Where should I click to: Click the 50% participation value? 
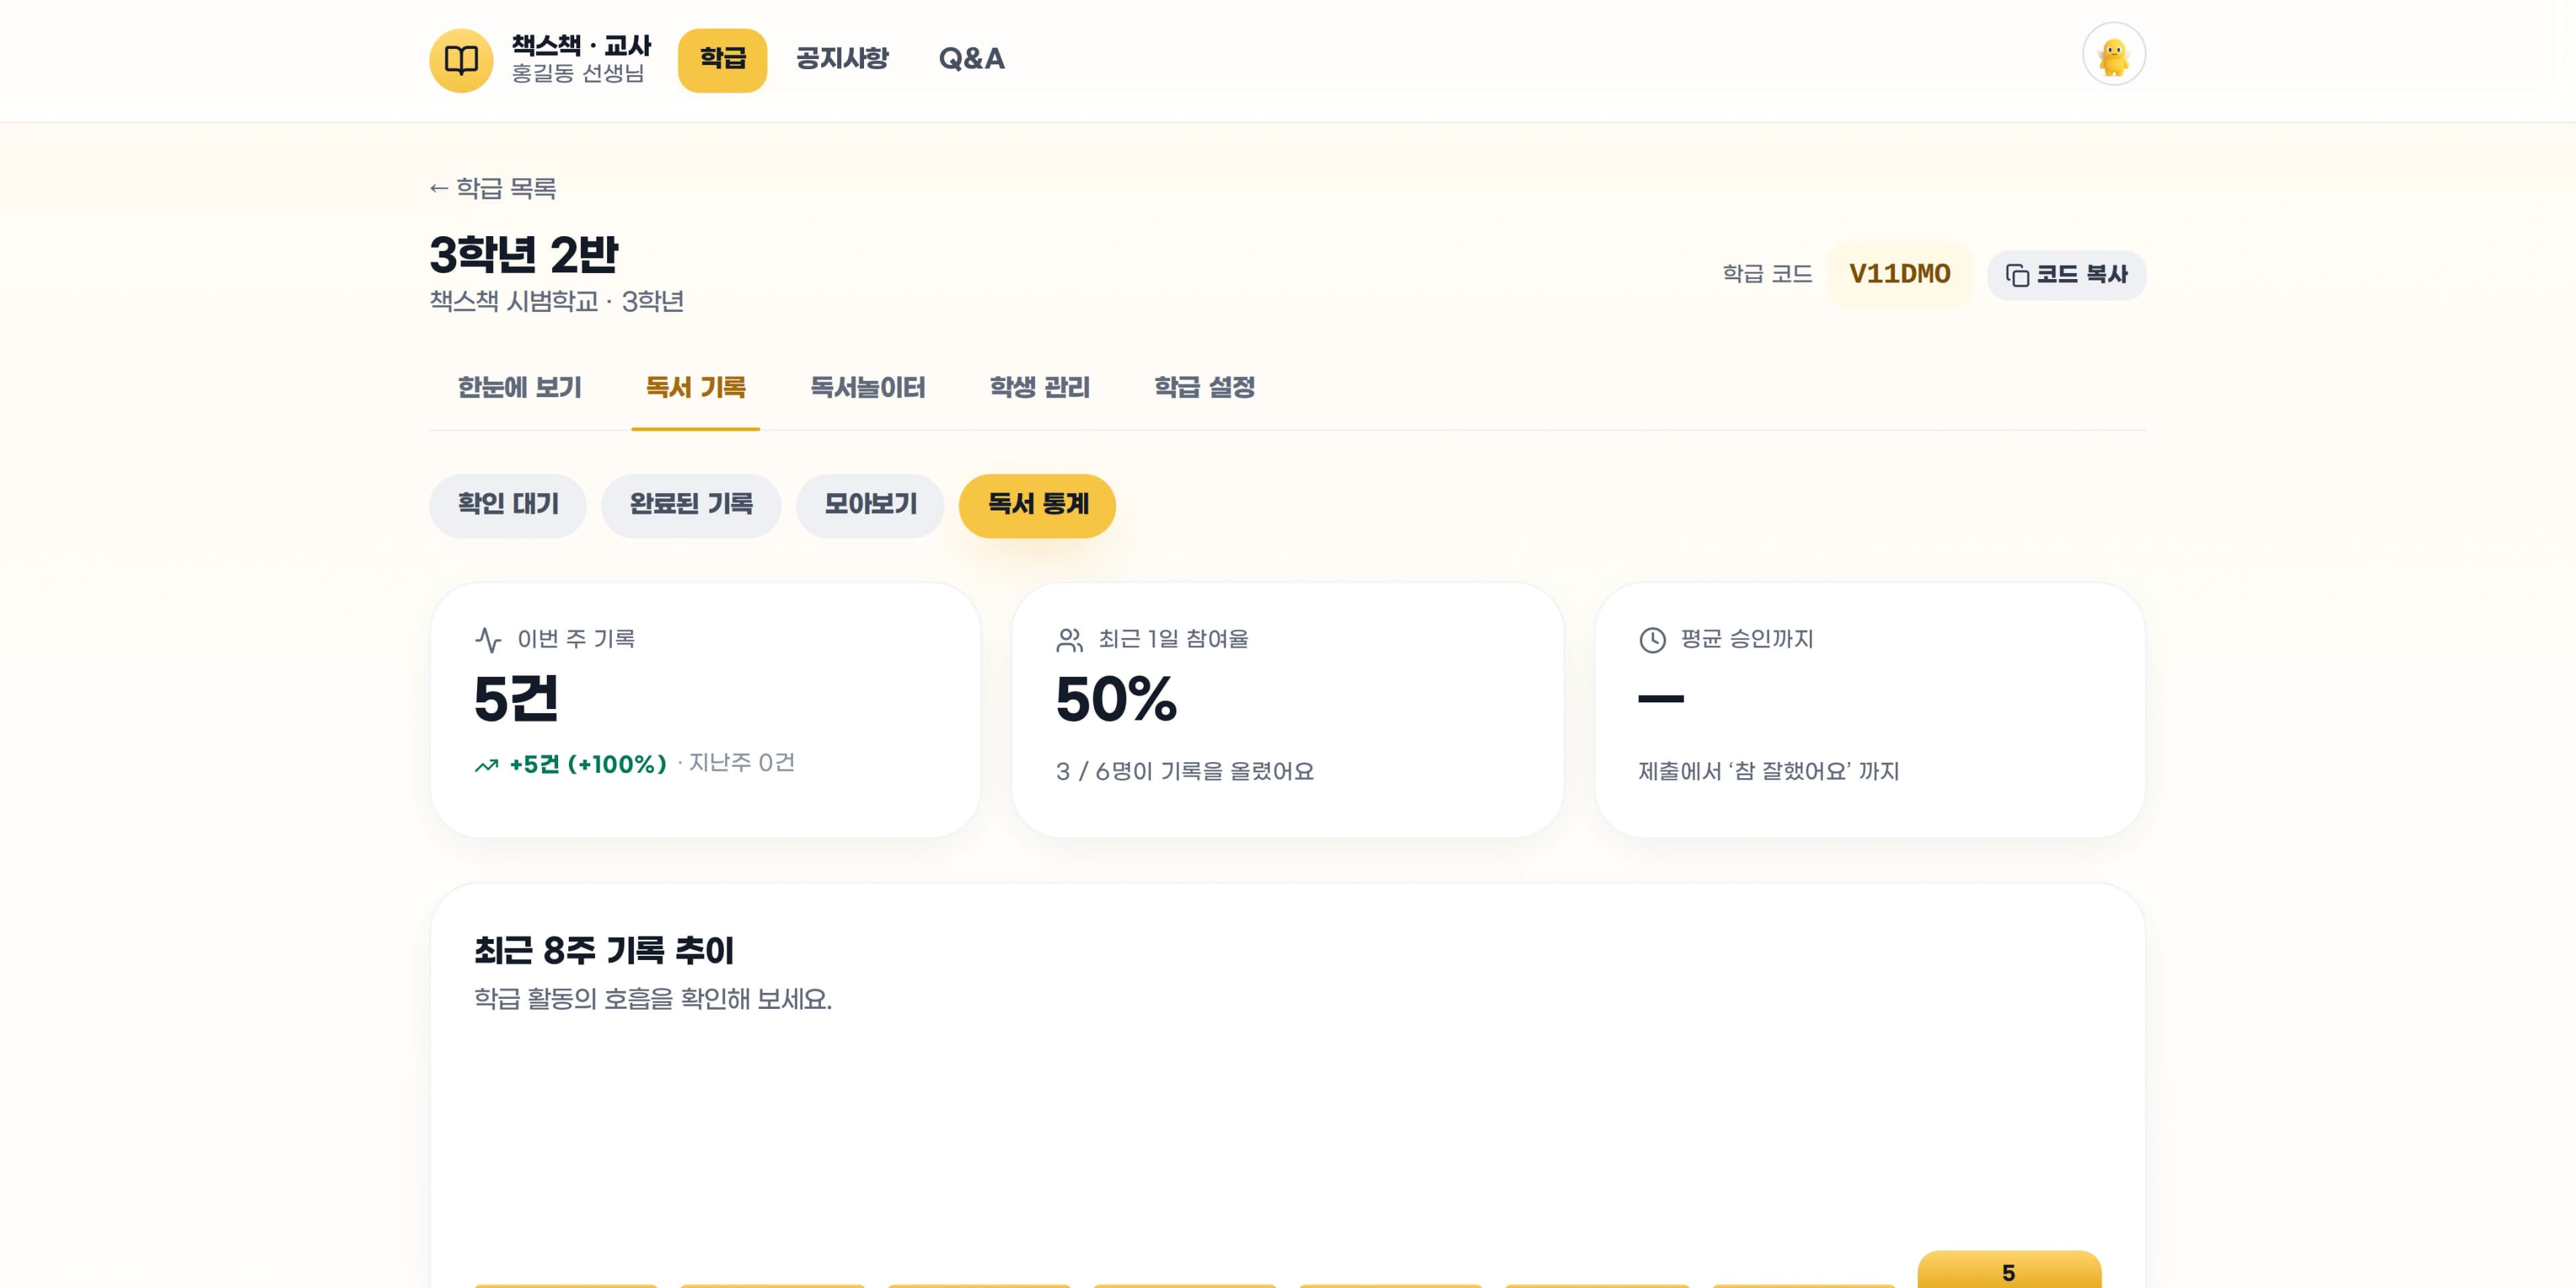click(x=1116, y=699)
